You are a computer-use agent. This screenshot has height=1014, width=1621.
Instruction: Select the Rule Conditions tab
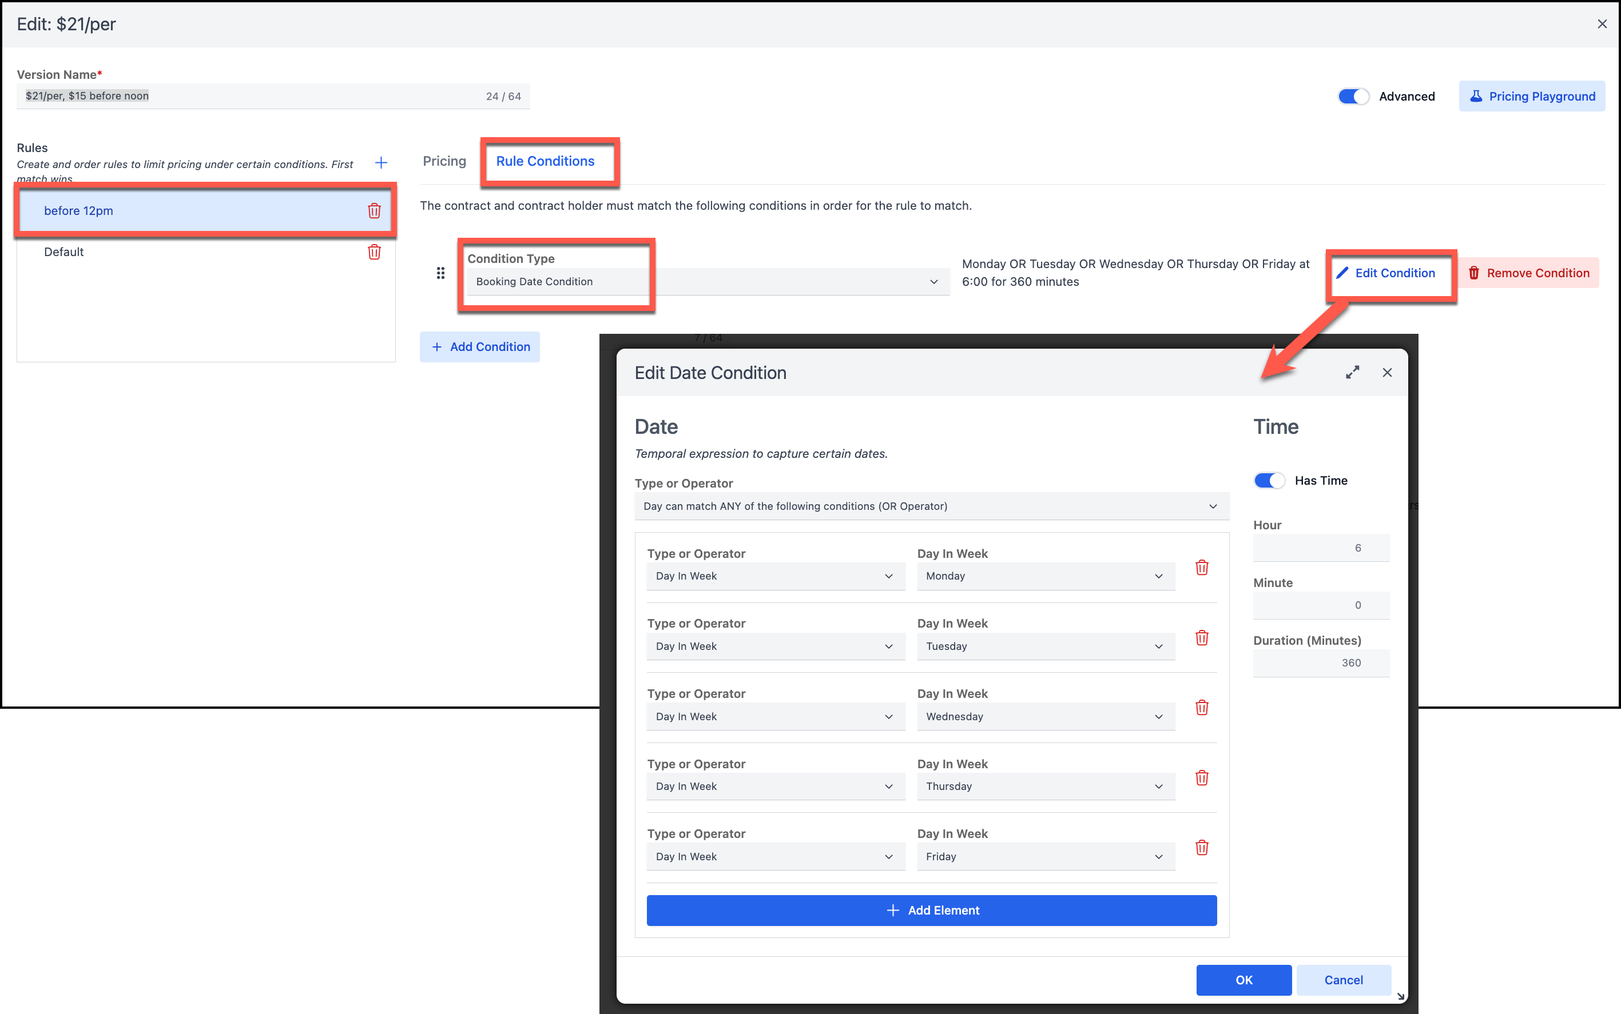pyautogui.click(x=545, y=162)
